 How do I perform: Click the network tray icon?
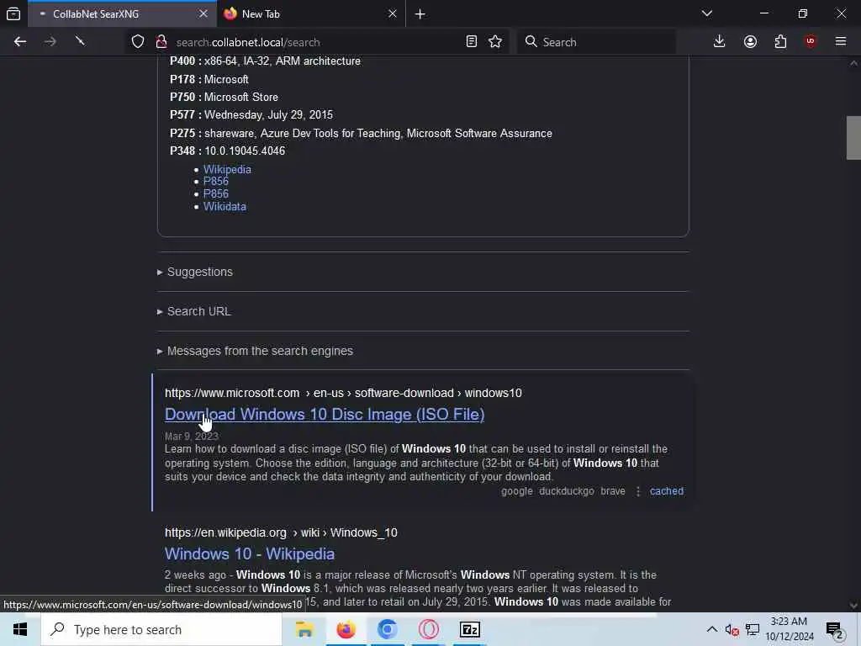(753, 629)
